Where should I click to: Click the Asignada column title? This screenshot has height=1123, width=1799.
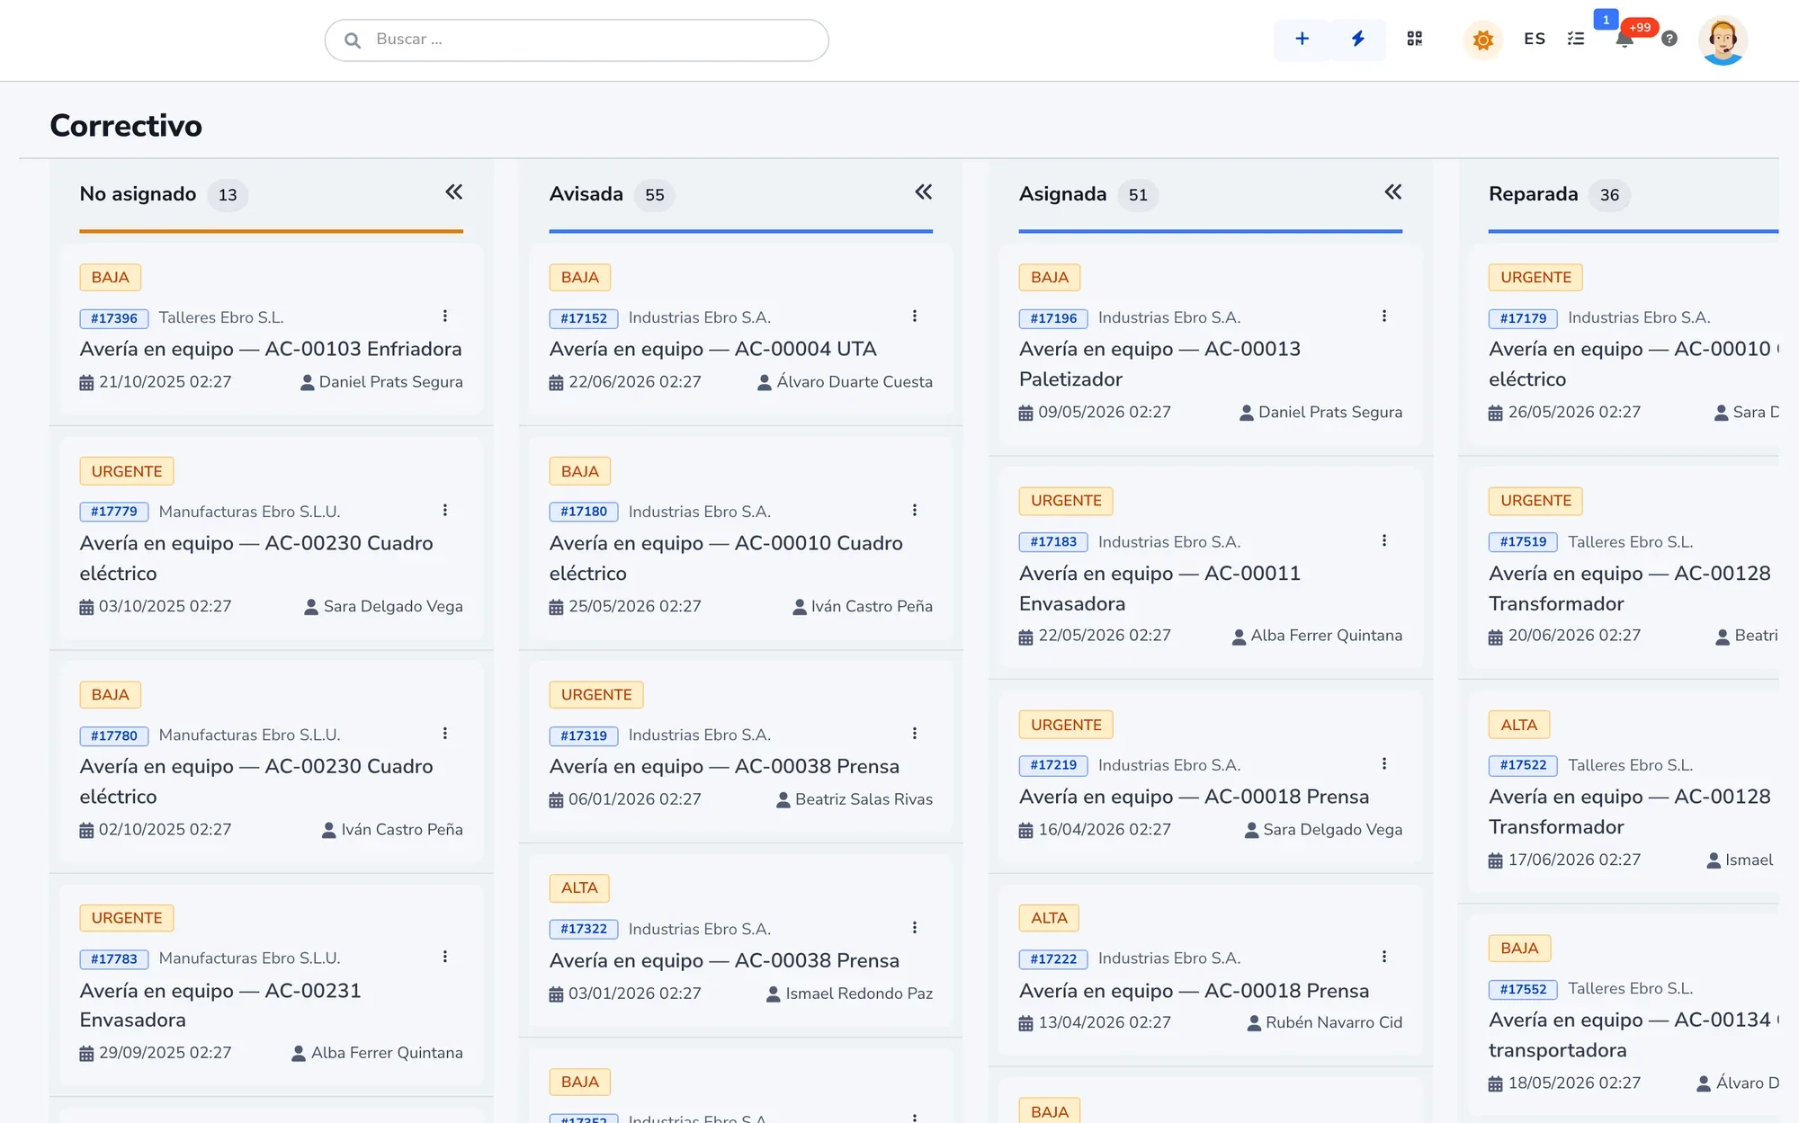coord(1062,194)
